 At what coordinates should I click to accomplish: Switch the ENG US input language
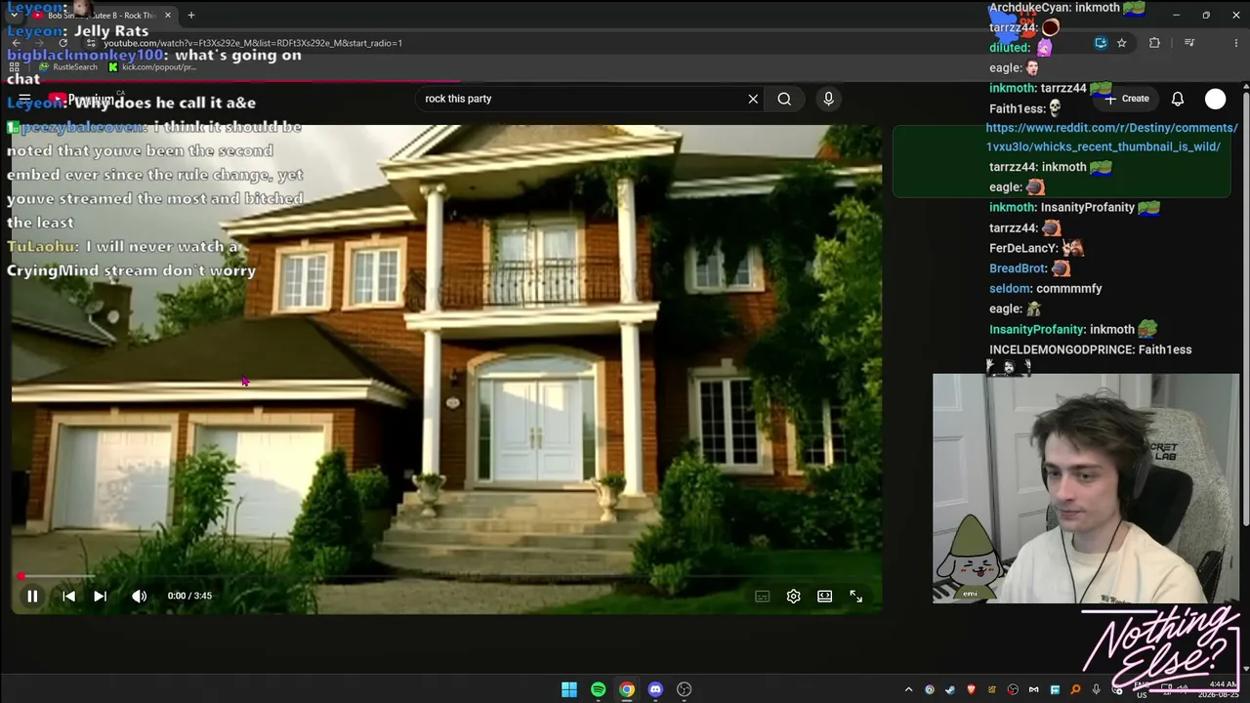[x=1141, y=689]
